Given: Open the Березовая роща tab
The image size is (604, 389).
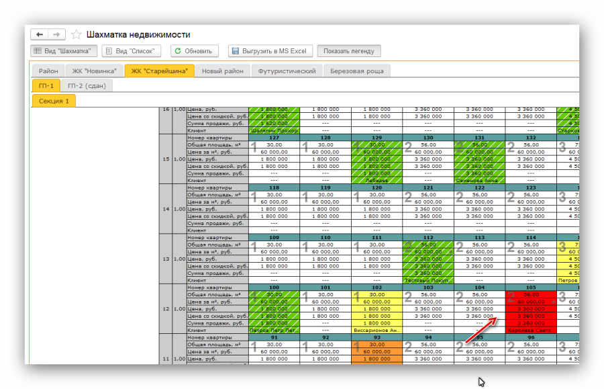Looking at the screenshot, I should [356, 71].
